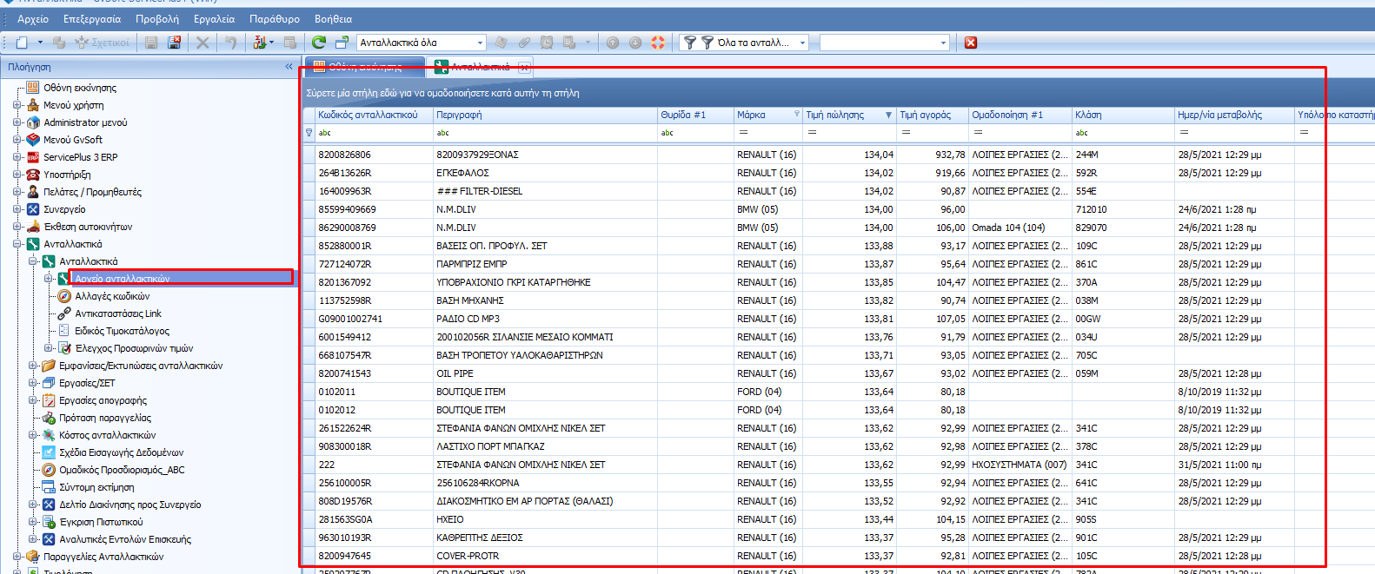Screen dimensions: 1375x574
Task: Open the Βοήθεια menu
Action: 333,19
